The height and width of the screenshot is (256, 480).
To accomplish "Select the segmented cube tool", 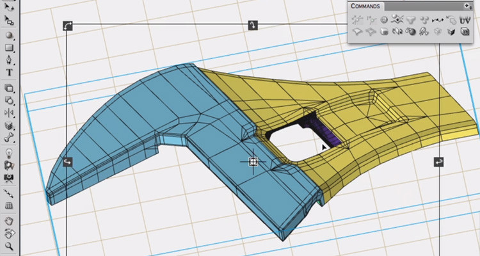I will click(9, 125).
